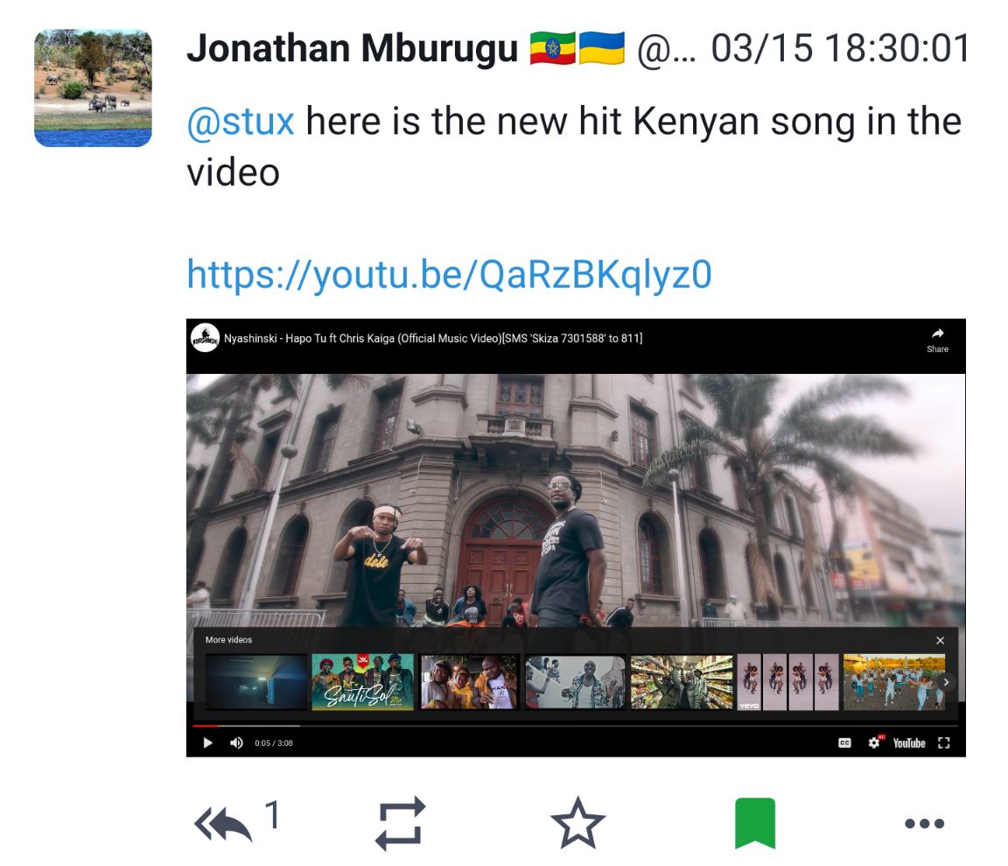
Task: Open the Sauti Sol suggested video thumbnail
Action: pos(362,682)
